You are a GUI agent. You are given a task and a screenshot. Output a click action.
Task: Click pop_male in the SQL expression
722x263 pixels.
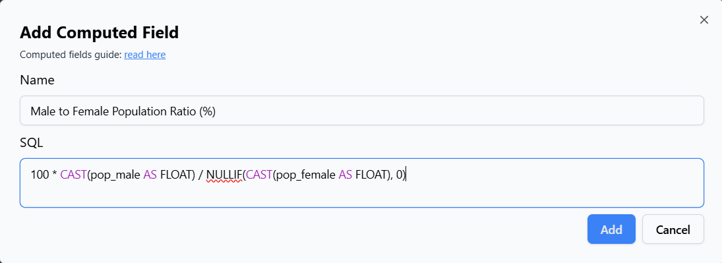tap(115, 175)
